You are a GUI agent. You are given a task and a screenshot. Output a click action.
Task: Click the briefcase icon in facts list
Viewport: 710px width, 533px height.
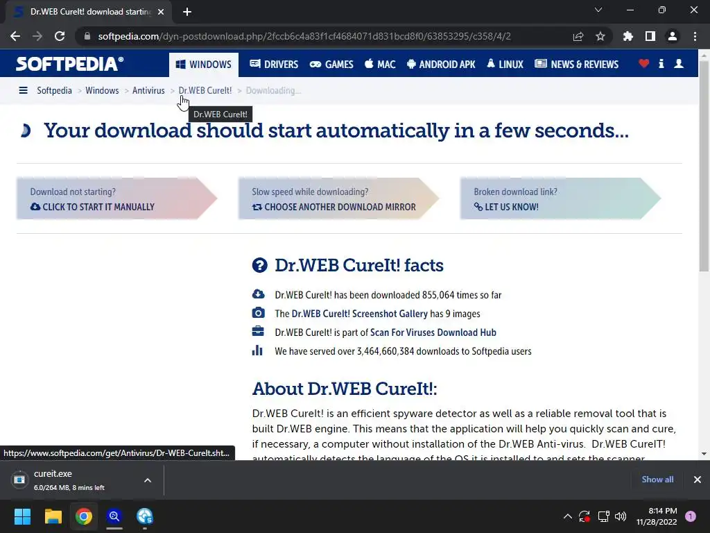click(258, 331)
